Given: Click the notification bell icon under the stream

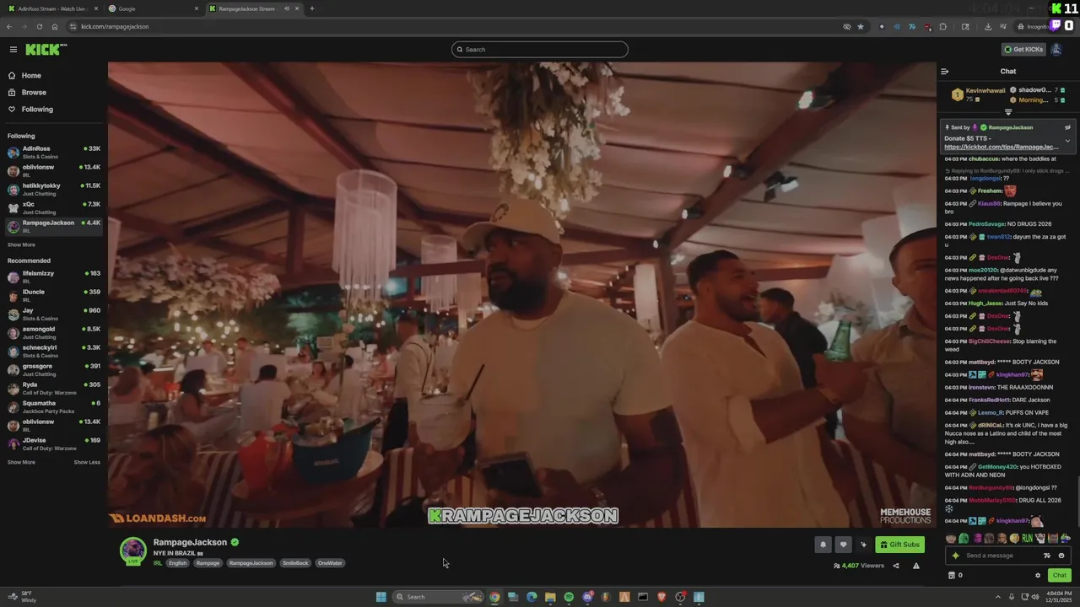Looking at the screenshot, I should [x=823, y=545].
